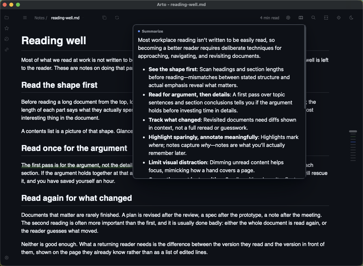363x266 pixels.
Task: Click the Limit visual distraction bullet
Action: pos(216,166)
